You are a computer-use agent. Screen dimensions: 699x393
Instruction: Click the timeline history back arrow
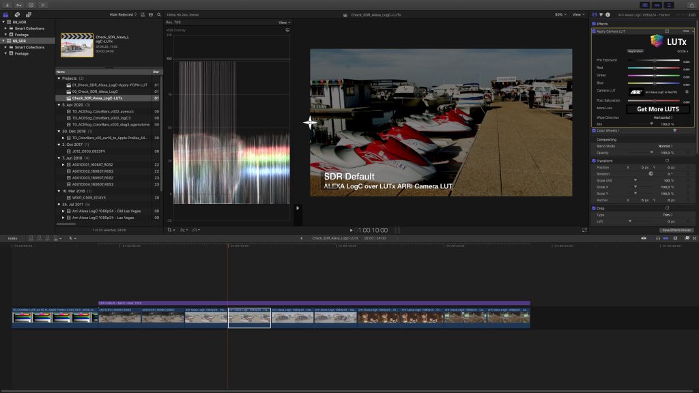pos(301,238)
